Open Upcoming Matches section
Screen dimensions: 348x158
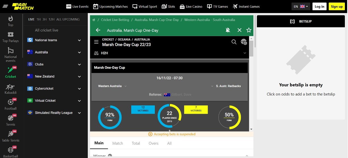pos(111,7)
